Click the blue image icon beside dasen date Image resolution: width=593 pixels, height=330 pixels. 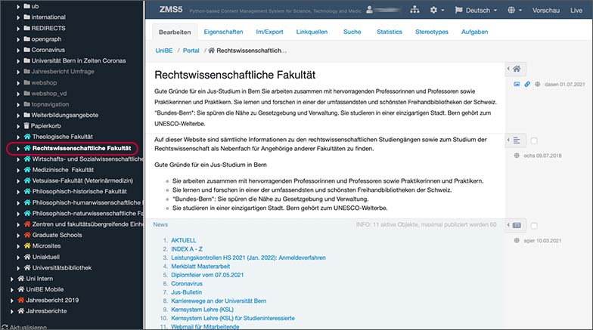pos(517,85)
